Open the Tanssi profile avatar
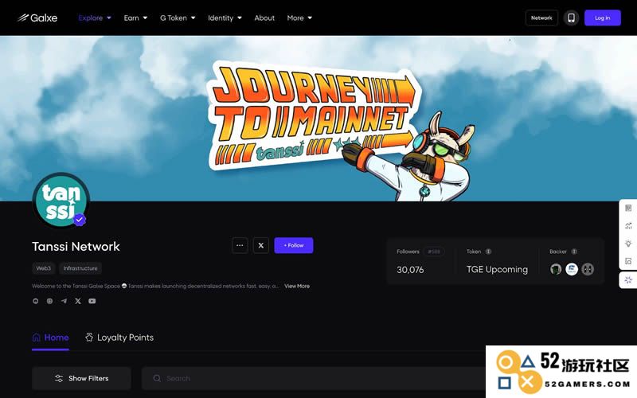Screen dimensions: 637x398 click(x=61, y=201)
